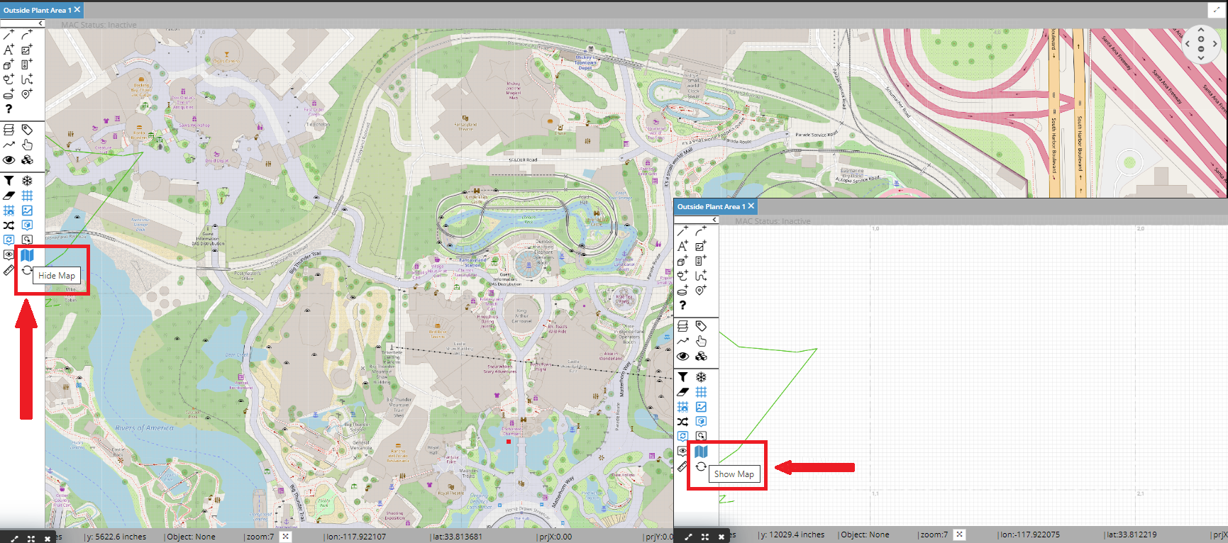
Task: Toggle black eye visibility icon in right window
Action: point(682,356)
